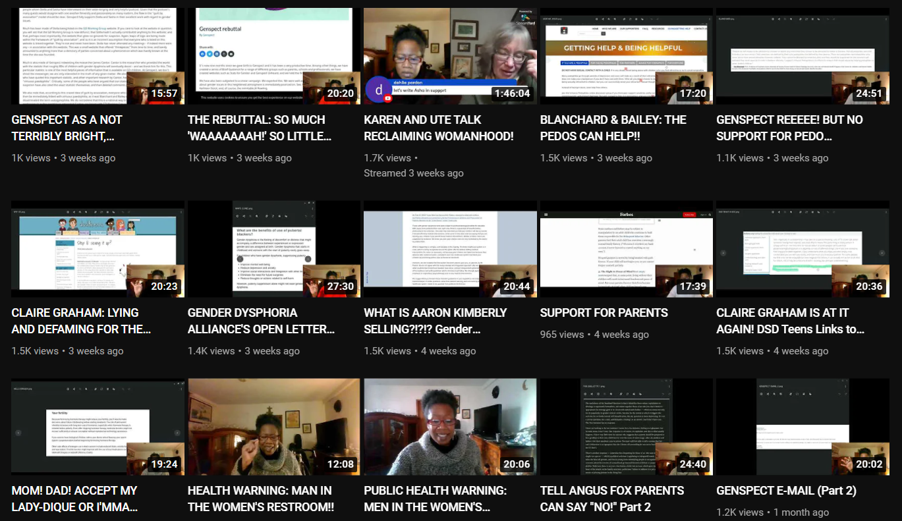Click the YouTube icon on dahlia pardon avatar
Screen dimensions: 902x521
point(387,98)
